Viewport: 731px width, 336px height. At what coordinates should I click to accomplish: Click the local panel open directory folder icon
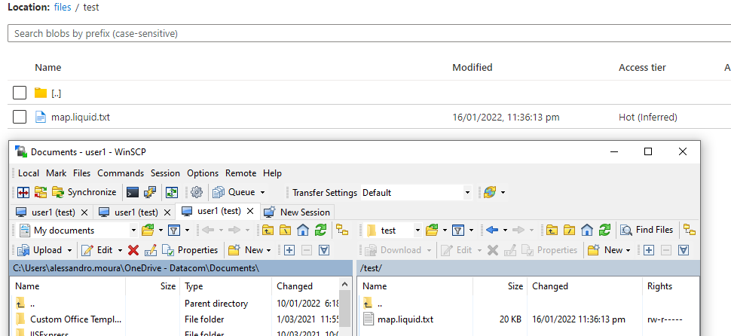[148, 231]
